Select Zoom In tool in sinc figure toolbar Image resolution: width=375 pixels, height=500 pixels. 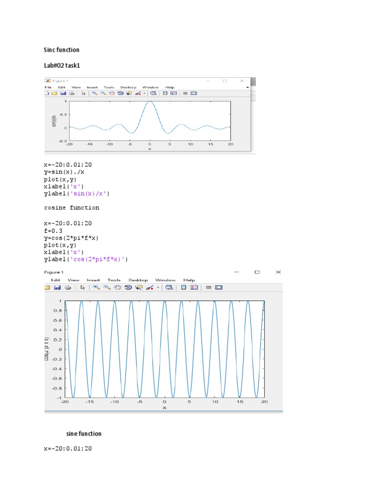[x=95, y=93]
